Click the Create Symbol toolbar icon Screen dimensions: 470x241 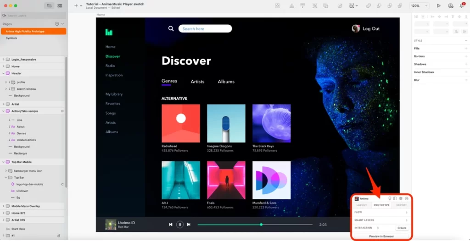pos(278,5)
